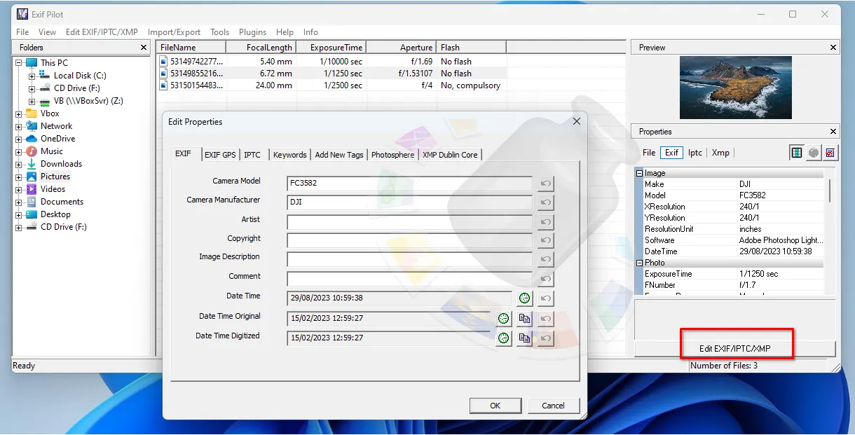Click the clock icon beside Date Time
The width and height of the screenshot is (855, 435).
click(525, 298)
